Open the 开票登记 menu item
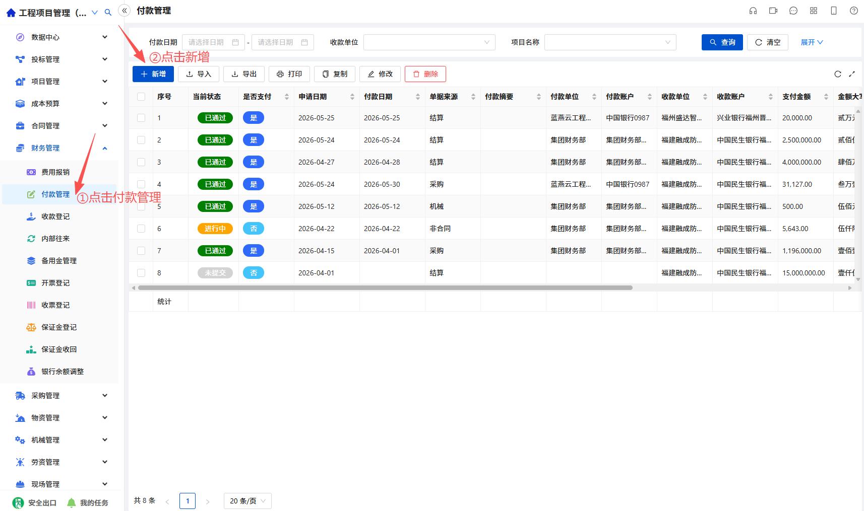 [x=59, y=283]
